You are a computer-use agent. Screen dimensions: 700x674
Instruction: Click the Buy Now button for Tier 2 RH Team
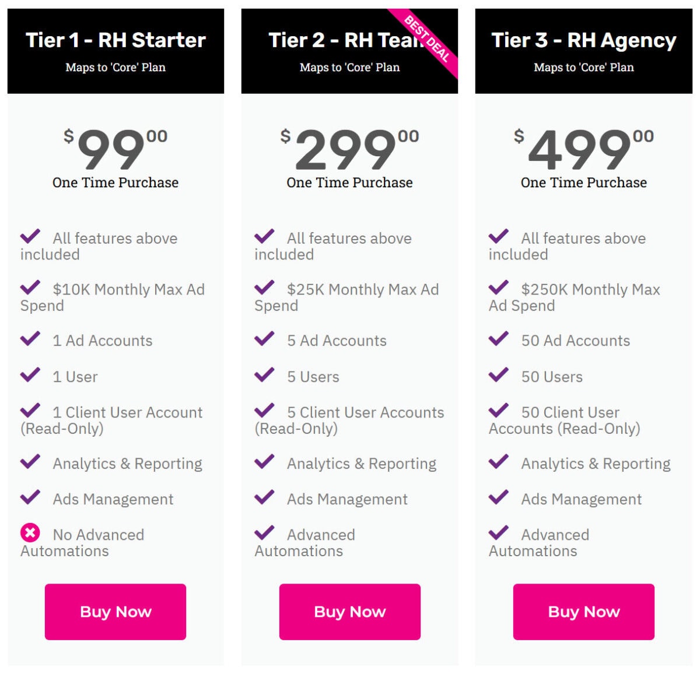pyautogui.click(x=349, y=612)
